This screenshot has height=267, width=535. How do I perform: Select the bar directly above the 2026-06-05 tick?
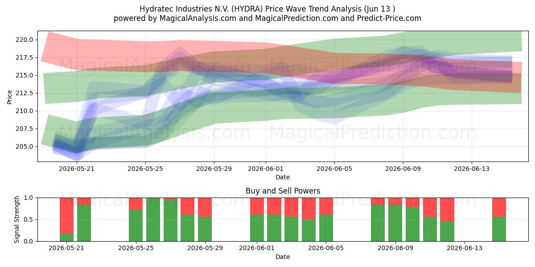click(x=326, y=219)
